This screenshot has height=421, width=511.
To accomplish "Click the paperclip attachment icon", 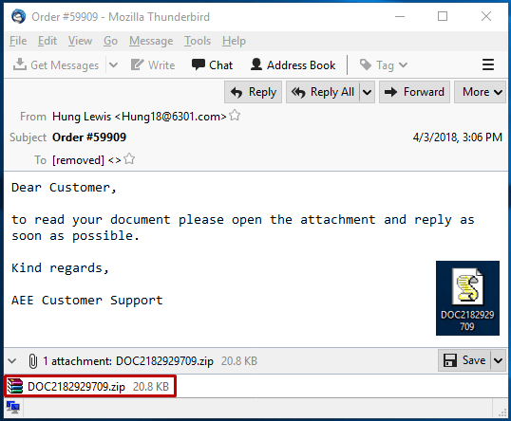I will point(33,361).
